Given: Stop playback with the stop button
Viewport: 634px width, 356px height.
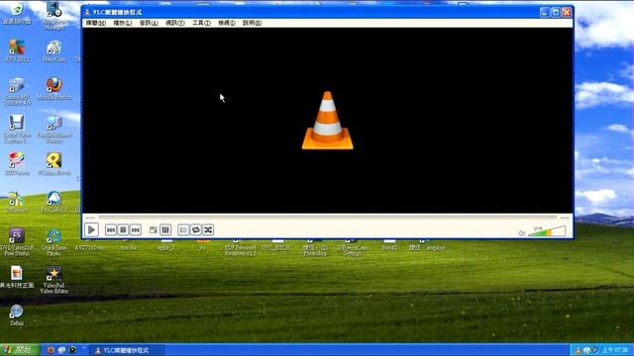Looking at the screenshot, I should pos(123,230).
